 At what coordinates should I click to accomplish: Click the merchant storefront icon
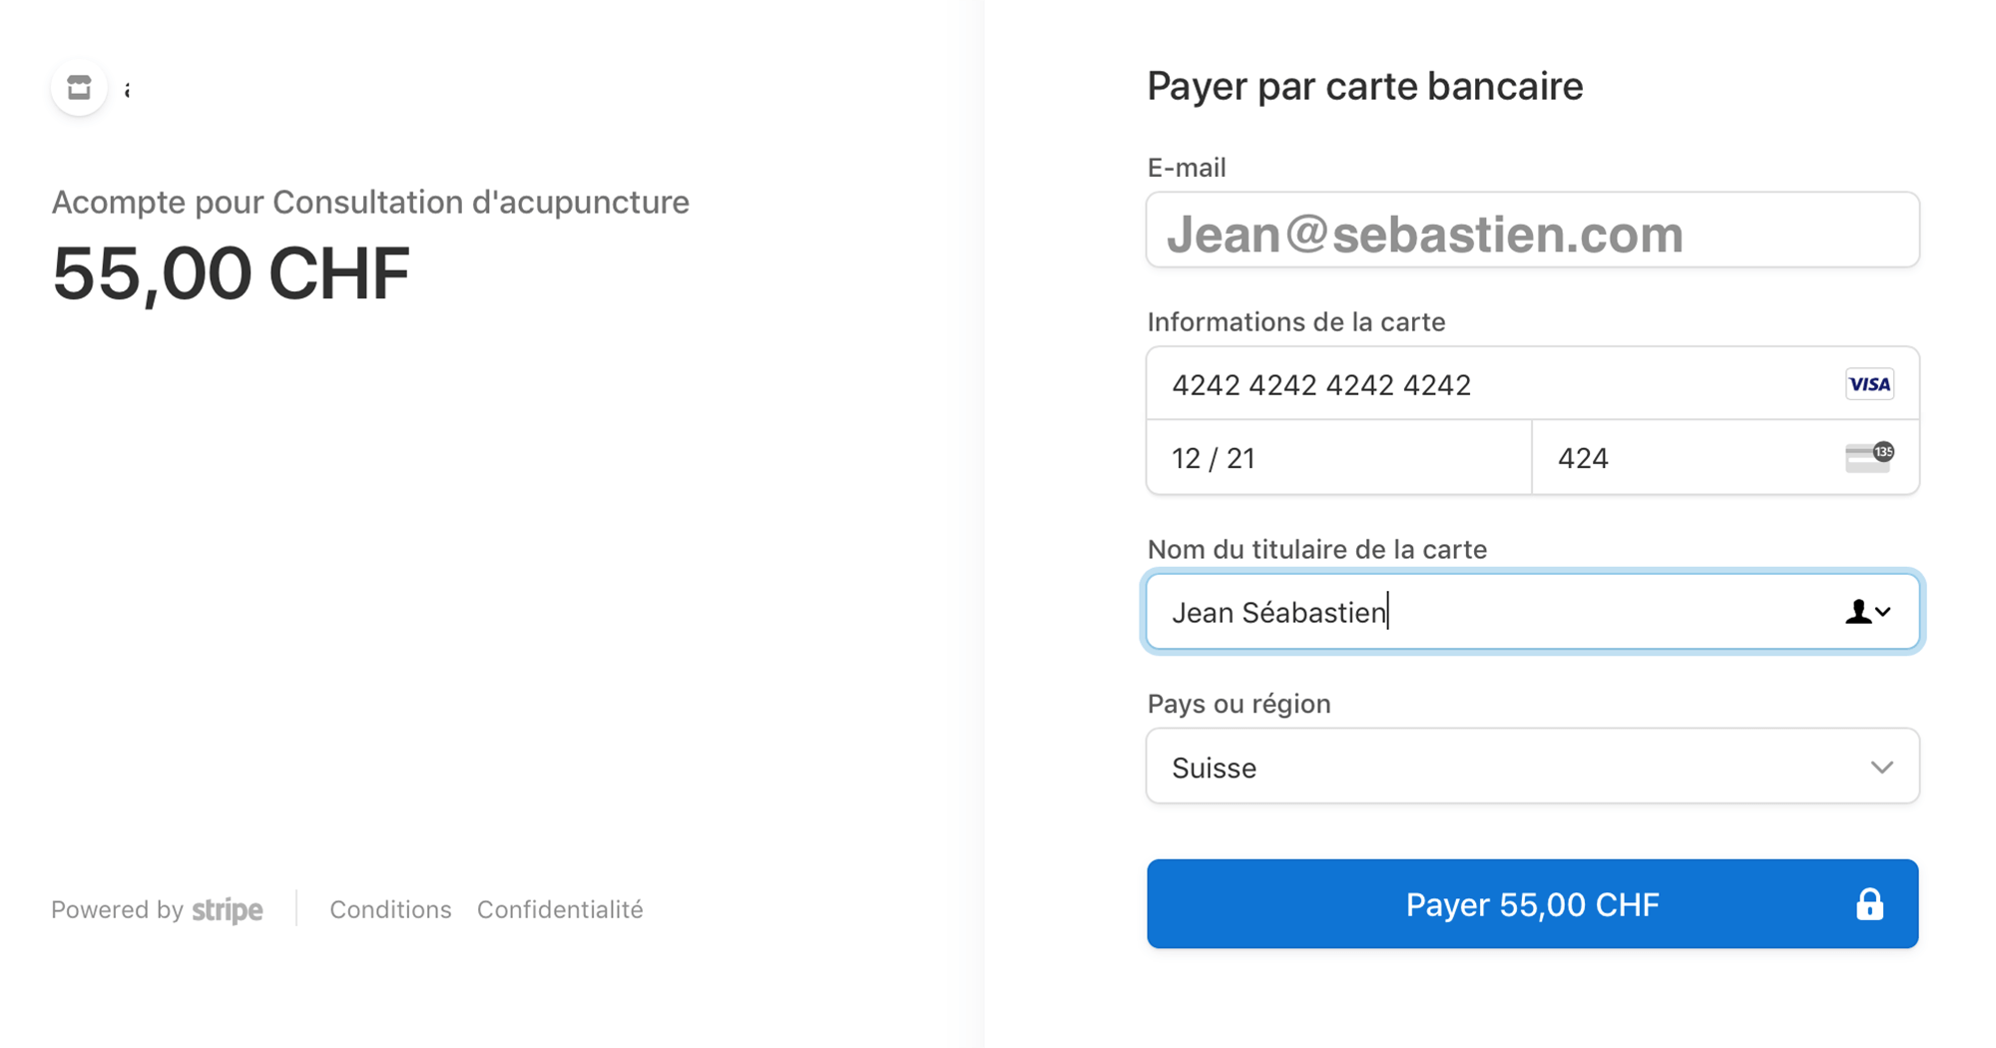pos(79,88)
